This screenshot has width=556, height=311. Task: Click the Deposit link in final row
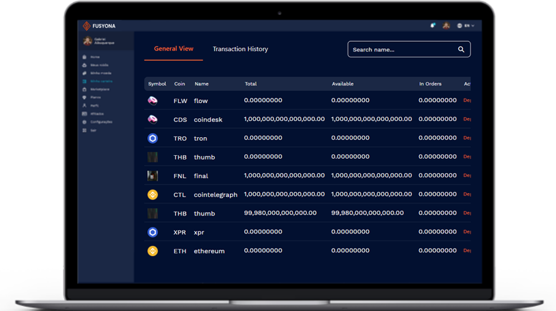[x=467, y=176]
